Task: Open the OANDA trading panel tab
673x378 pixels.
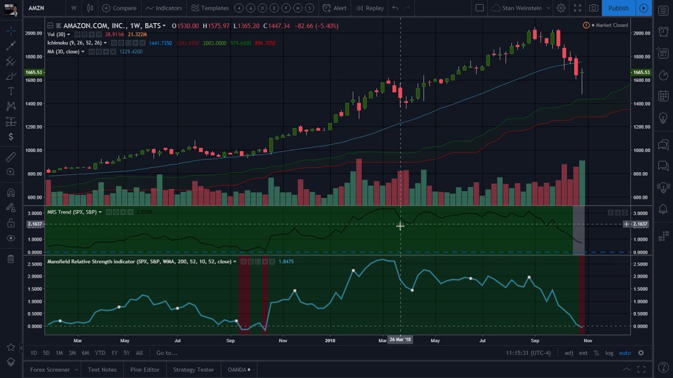Action: pos(239,370)
